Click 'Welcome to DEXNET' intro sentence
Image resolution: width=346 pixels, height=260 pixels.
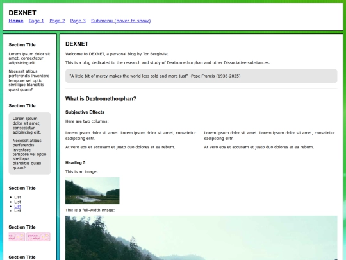coord(117,54)
